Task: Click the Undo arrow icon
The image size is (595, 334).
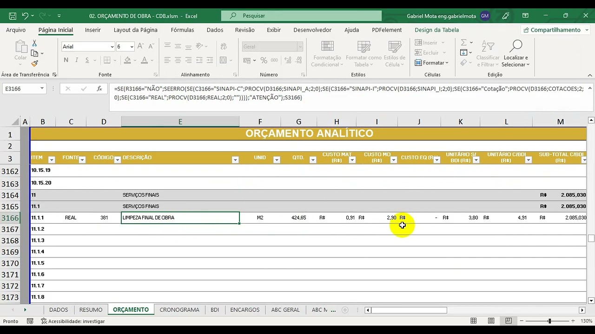Action: [25, 16]
